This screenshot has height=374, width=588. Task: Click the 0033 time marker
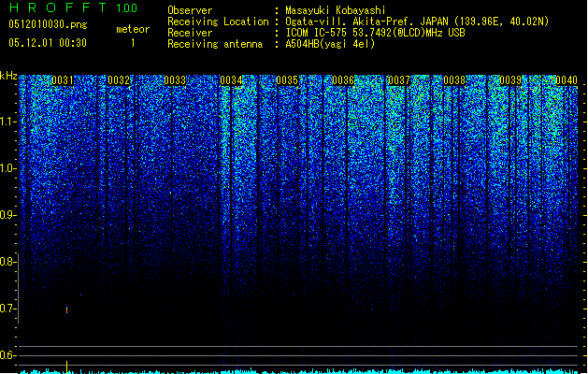[175, 80]
